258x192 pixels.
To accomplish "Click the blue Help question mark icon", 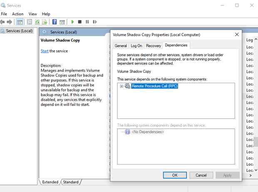I will click(x=55, y=22).
